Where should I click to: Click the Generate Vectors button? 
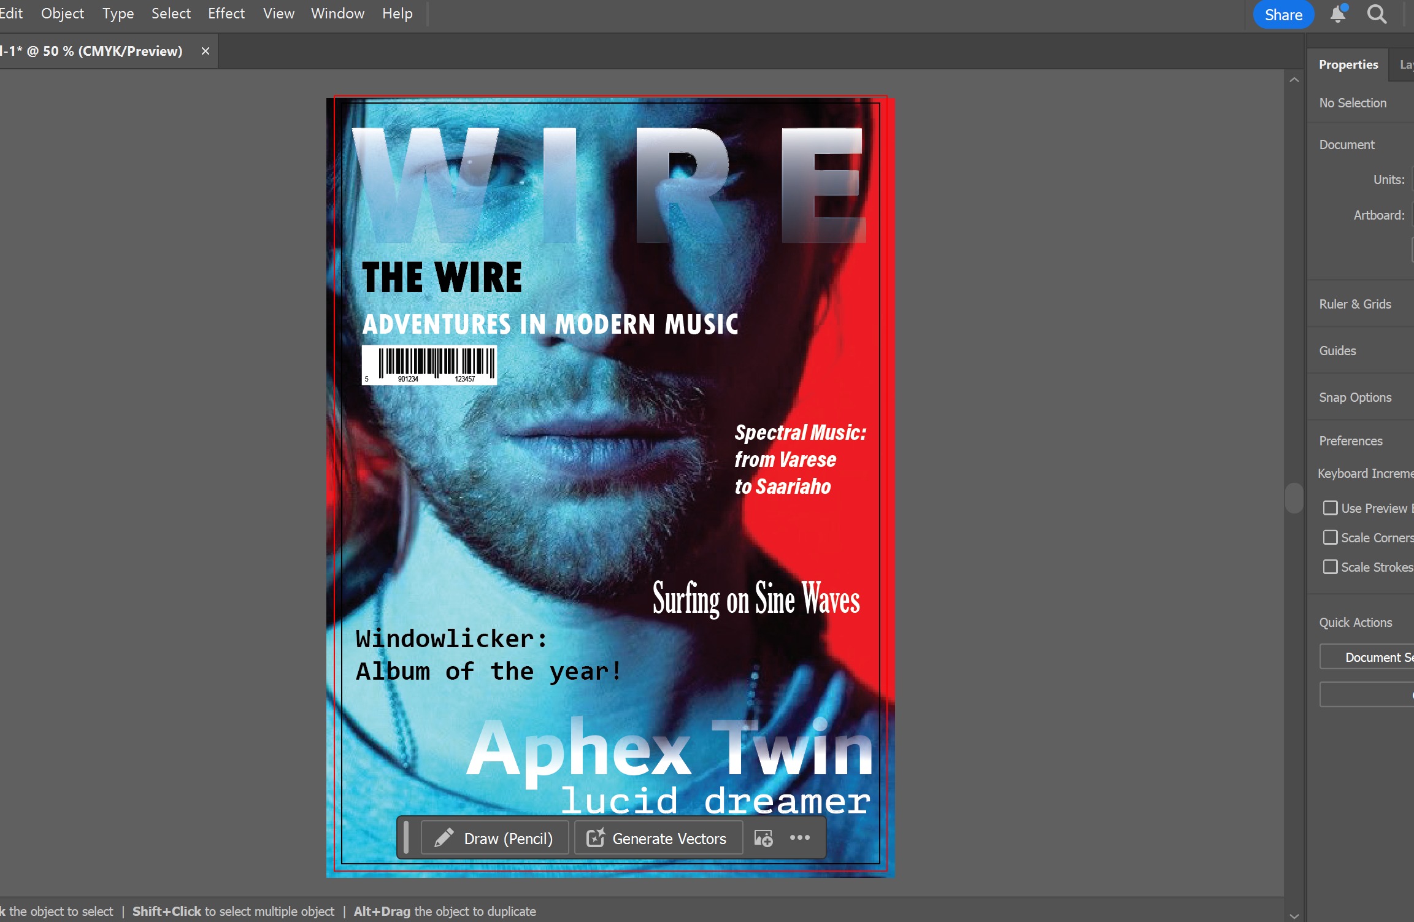point(658,838)
